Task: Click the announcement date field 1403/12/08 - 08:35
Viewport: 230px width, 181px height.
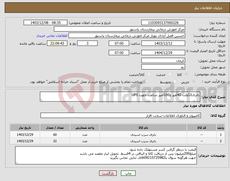Action: coord(45,23)
